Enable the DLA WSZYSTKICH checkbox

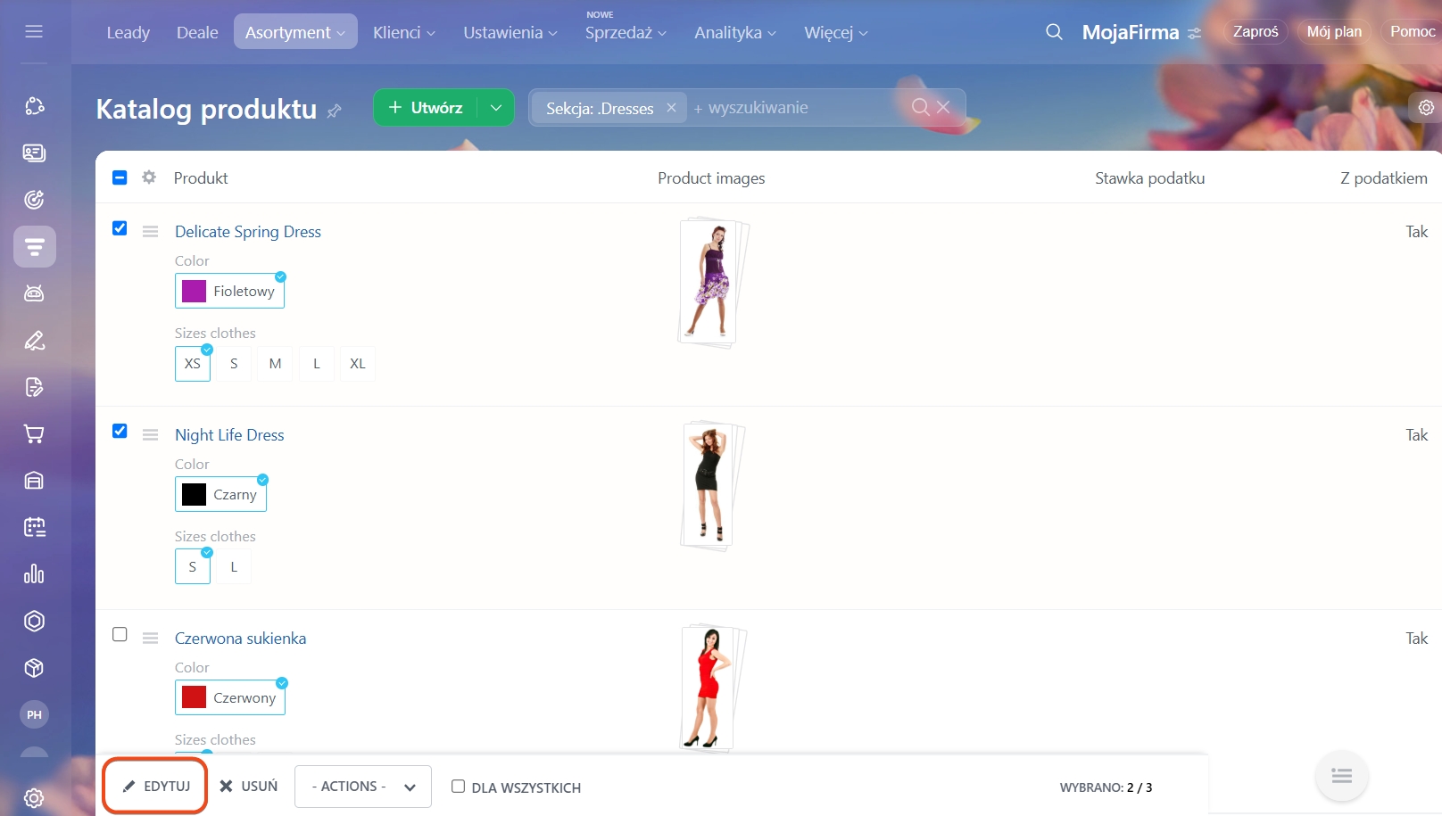(458, 787)
